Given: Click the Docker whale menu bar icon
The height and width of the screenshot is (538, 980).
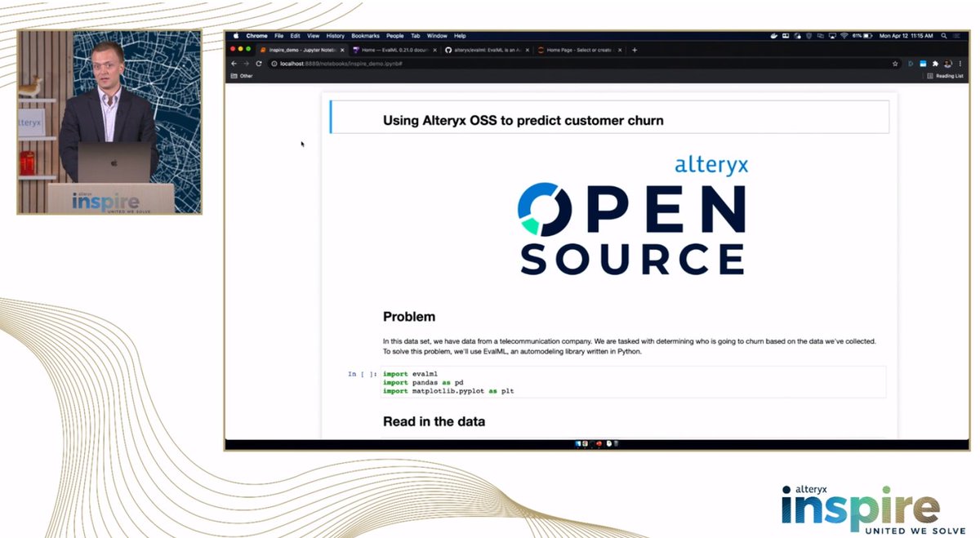Looking at the screenshot, I should click(x=774, y=36).
